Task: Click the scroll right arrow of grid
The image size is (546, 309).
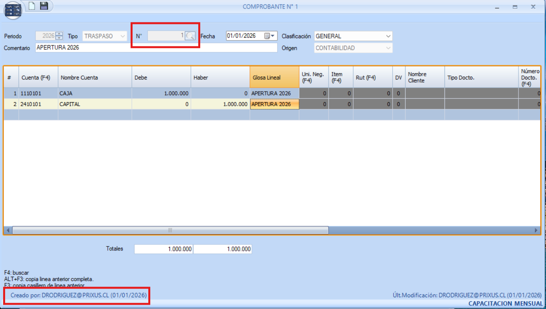Action: (536, 230)
